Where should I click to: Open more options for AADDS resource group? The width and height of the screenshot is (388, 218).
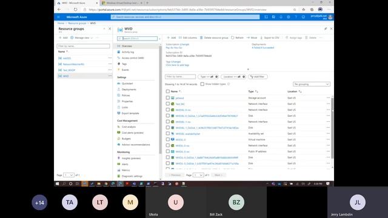tap(110, 58)
